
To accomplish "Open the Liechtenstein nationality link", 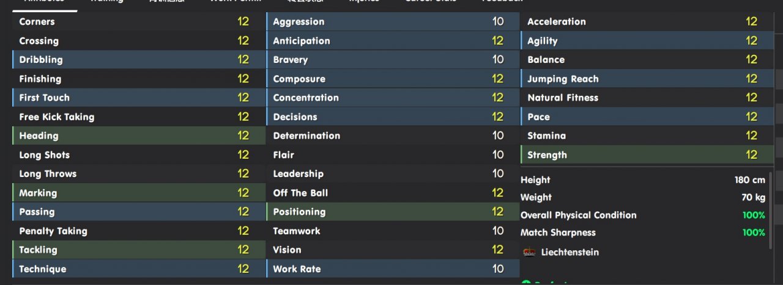I will 570,252.
